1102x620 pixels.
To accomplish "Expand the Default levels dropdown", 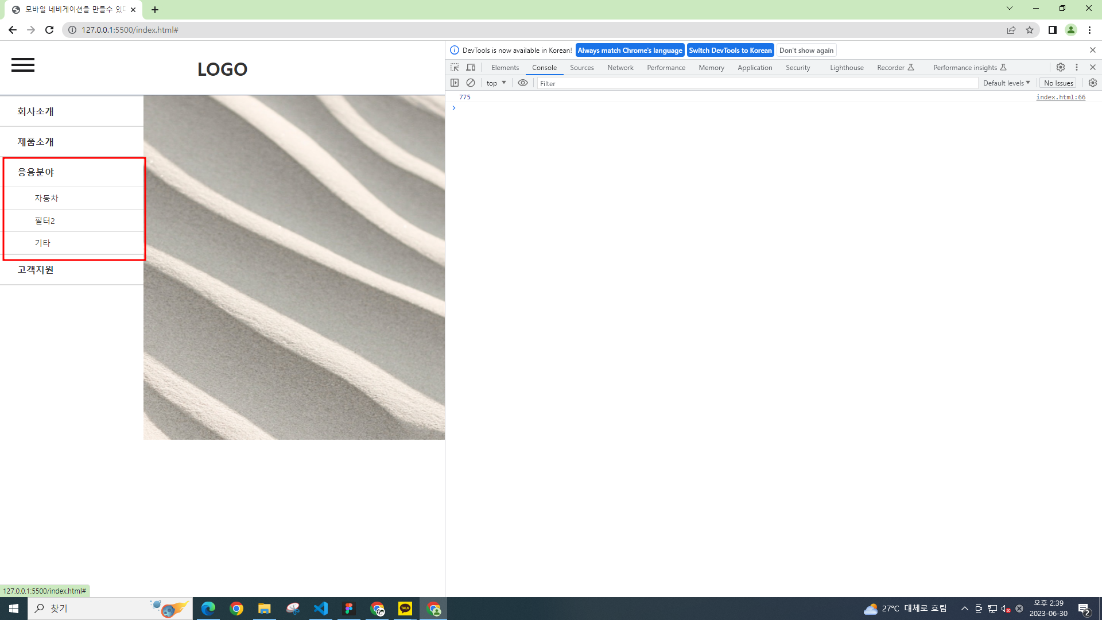I will [x=1006, y=83].
